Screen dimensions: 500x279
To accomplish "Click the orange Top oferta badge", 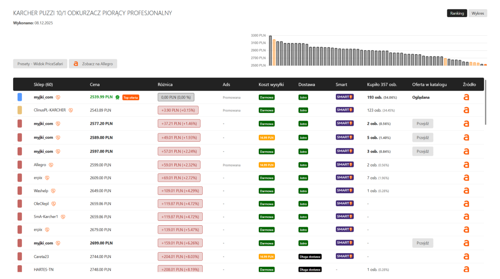I will pyautogui.click(x=130, y=97).
